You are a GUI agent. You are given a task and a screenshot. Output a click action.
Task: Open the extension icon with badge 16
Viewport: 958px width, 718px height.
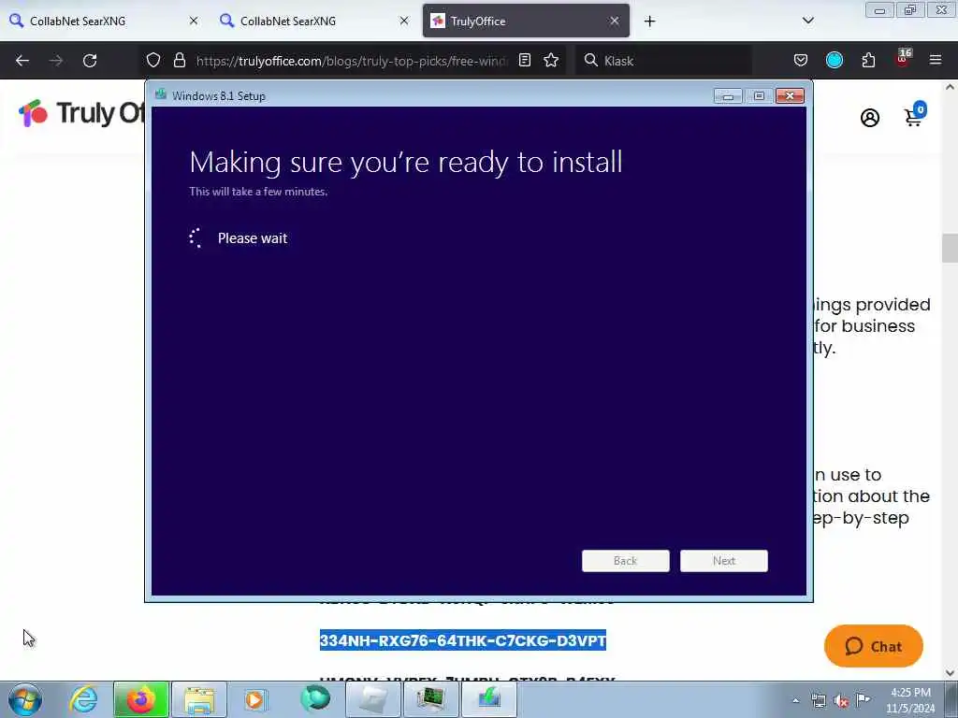point(903,58)
